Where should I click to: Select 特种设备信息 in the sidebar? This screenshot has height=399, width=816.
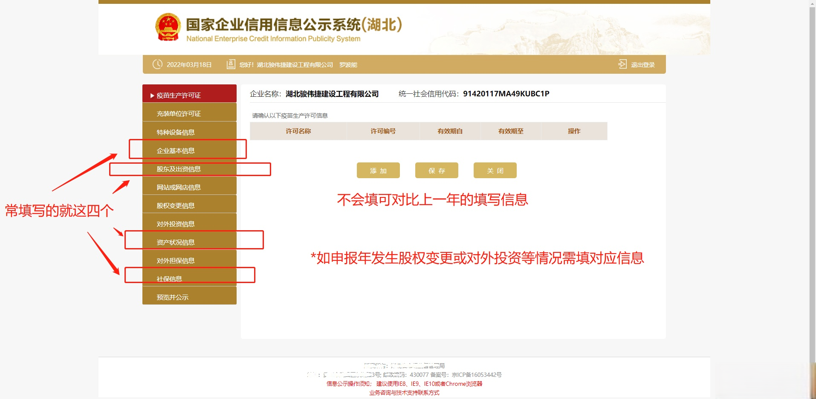(x=189, y=130)
